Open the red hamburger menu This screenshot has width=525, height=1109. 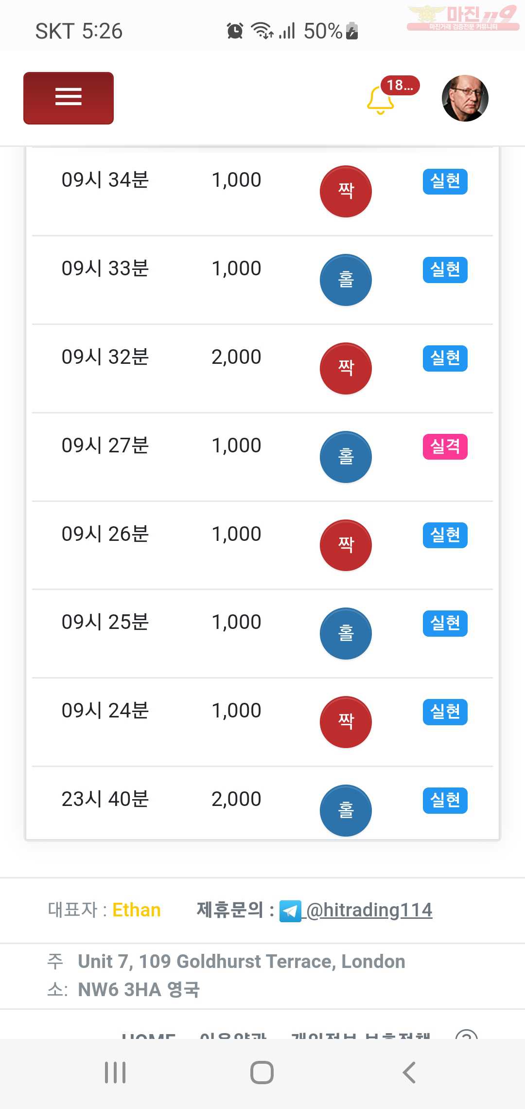coord(69,98)
